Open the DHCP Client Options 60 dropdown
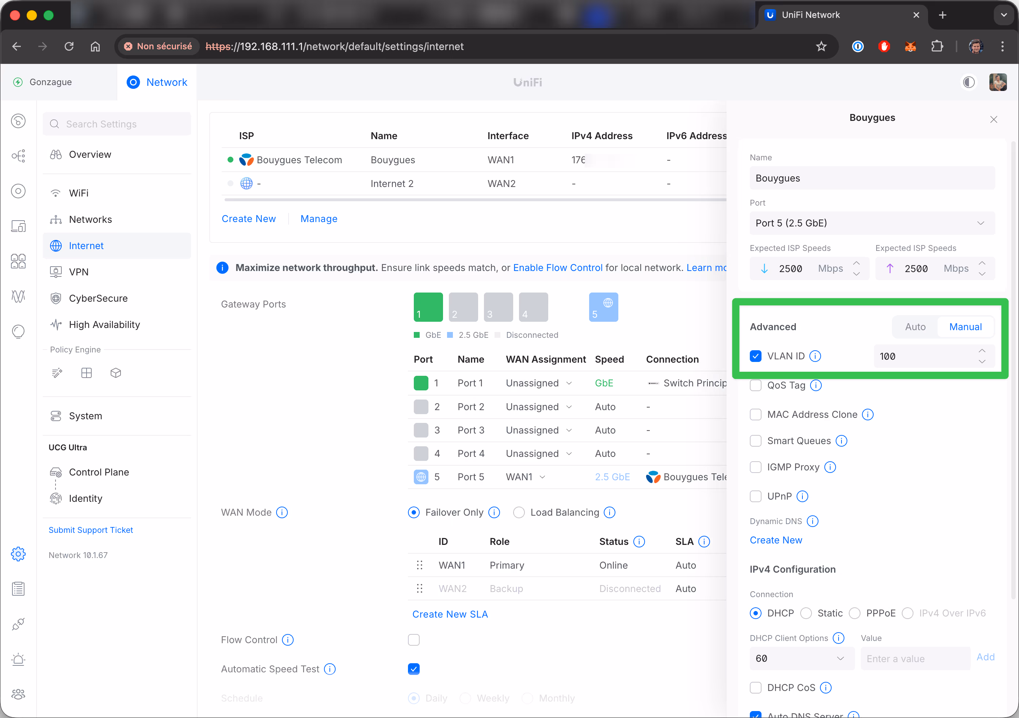 point(802,658)
